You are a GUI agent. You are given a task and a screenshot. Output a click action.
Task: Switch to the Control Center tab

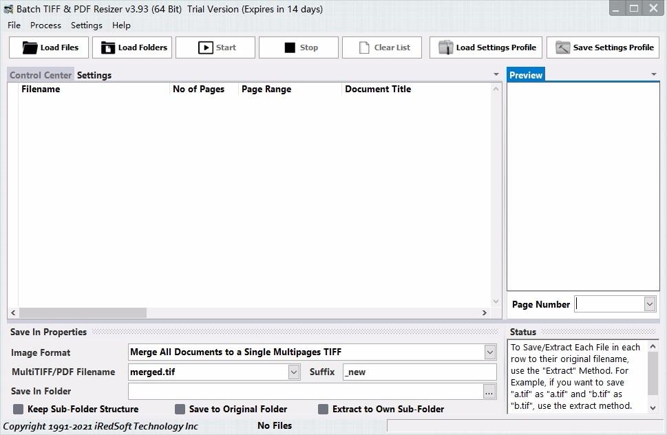pyautogui.click(x=41, y=75)
